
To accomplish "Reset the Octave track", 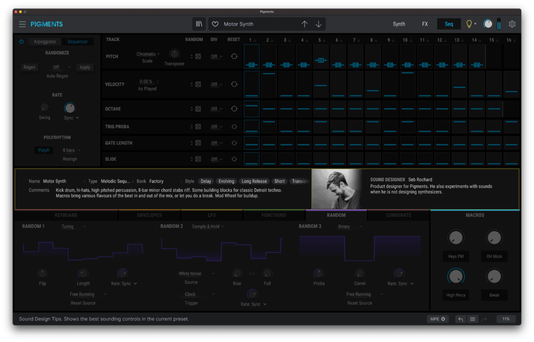I will click(x=234, y=109).
